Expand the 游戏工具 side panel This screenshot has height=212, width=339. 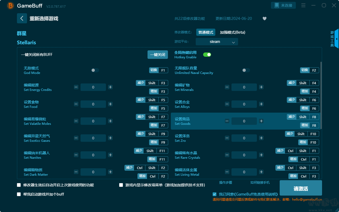pos(336,39)
